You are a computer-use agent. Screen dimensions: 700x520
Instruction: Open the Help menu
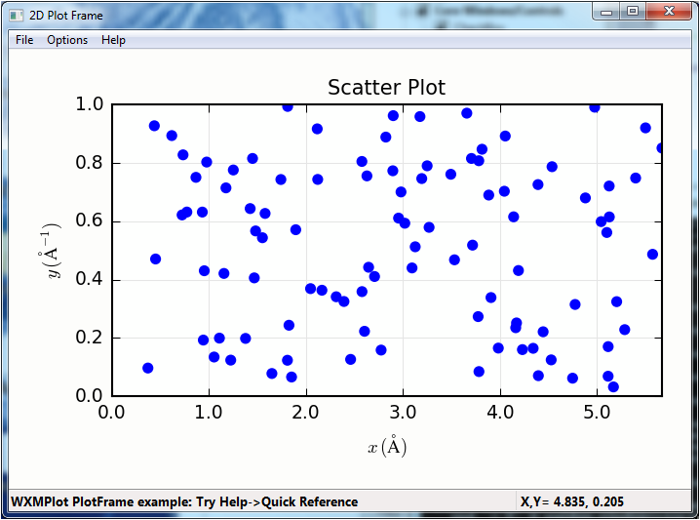[113, 40]
